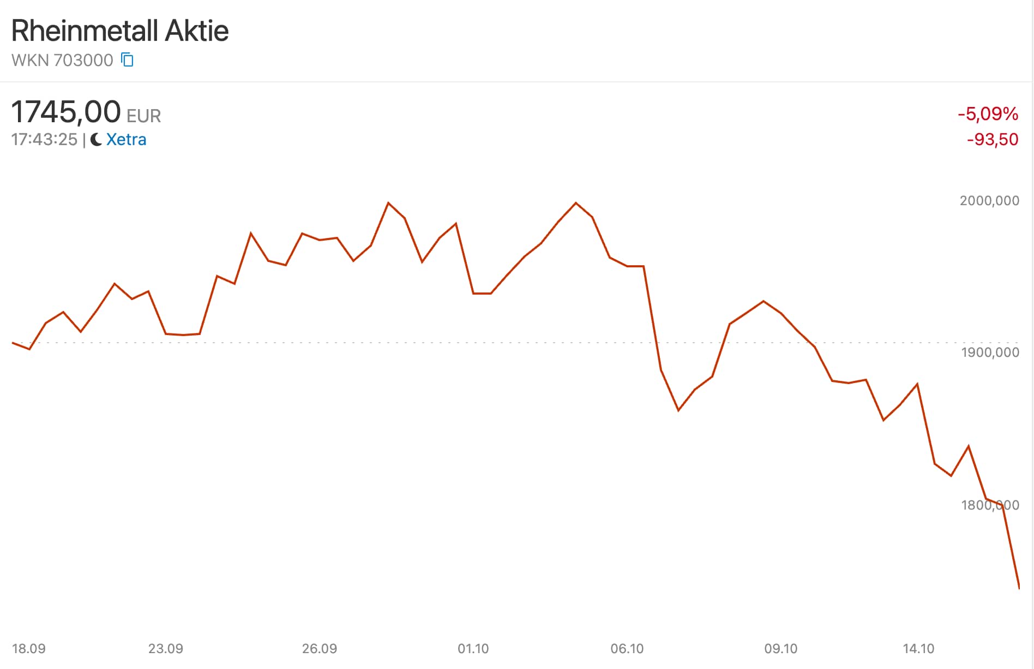Select the WKN 703000 text
1034x669 pixels.
click(x=62, y=60)
